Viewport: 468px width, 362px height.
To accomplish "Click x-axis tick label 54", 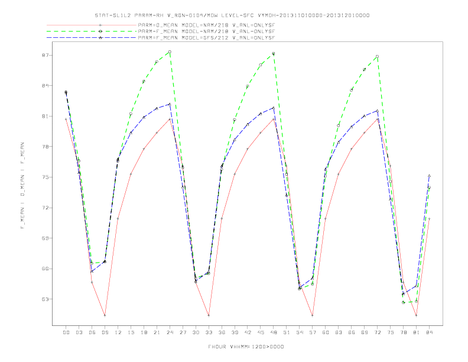I will tap(300, 332).
